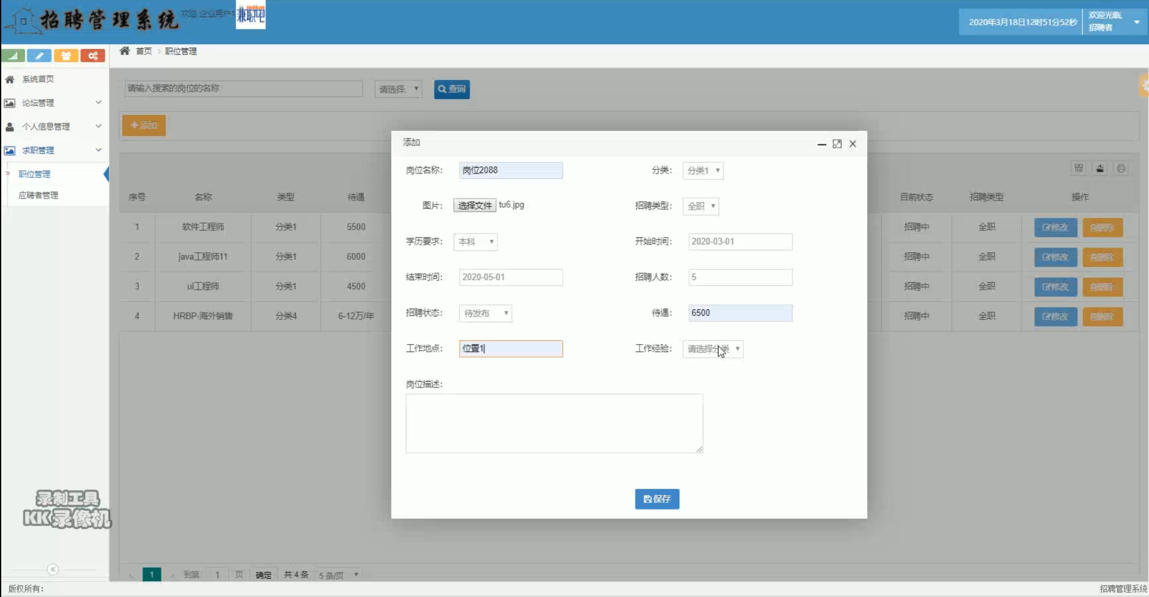Open the 5条/页 page size dropdown
This screenshot has width=1149, height=597.
(338, 575)
